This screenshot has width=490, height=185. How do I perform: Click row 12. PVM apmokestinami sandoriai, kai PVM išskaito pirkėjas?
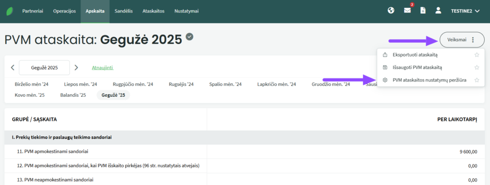point(245,166)
